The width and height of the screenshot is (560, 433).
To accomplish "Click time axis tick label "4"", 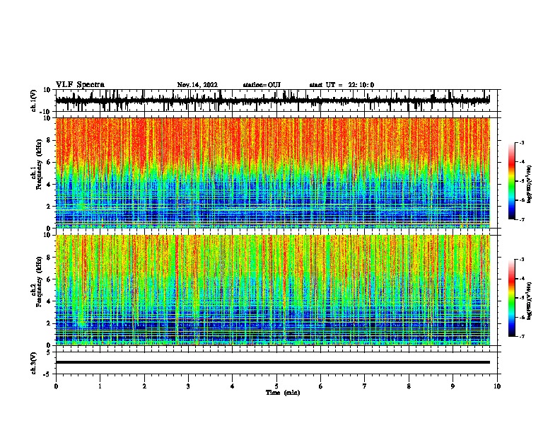I will pos(233,386).
